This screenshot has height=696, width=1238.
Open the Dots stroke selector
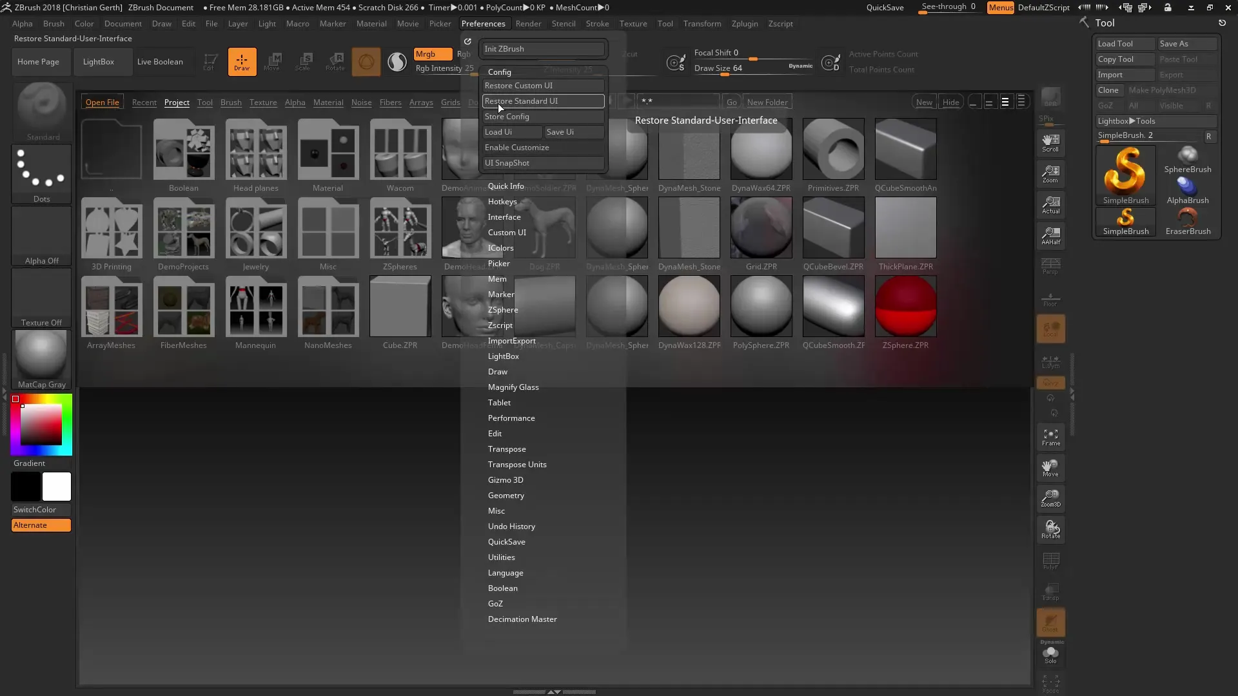click(42, 174)
